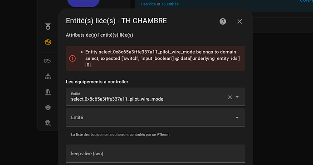Click the select.0x8c65a3fffe337a11_pilot_wire_mode entity field
Image resolution: width=313 pixels, height=165 pixels.
[x=155, y=97]
